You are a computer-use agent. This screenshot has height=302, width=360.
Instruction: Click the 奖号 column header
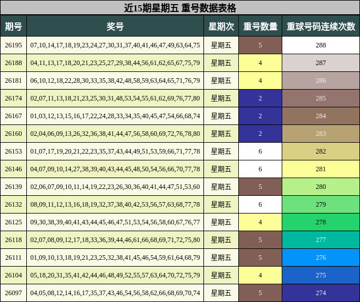(115, 26)
